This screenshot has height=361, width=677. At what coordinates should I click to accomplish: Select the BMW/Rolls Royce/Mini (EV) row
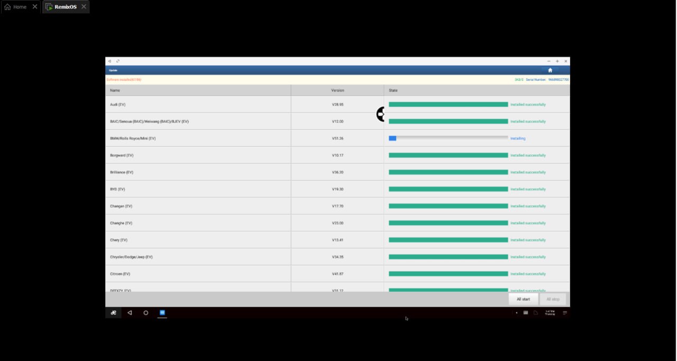pos(133,138)
